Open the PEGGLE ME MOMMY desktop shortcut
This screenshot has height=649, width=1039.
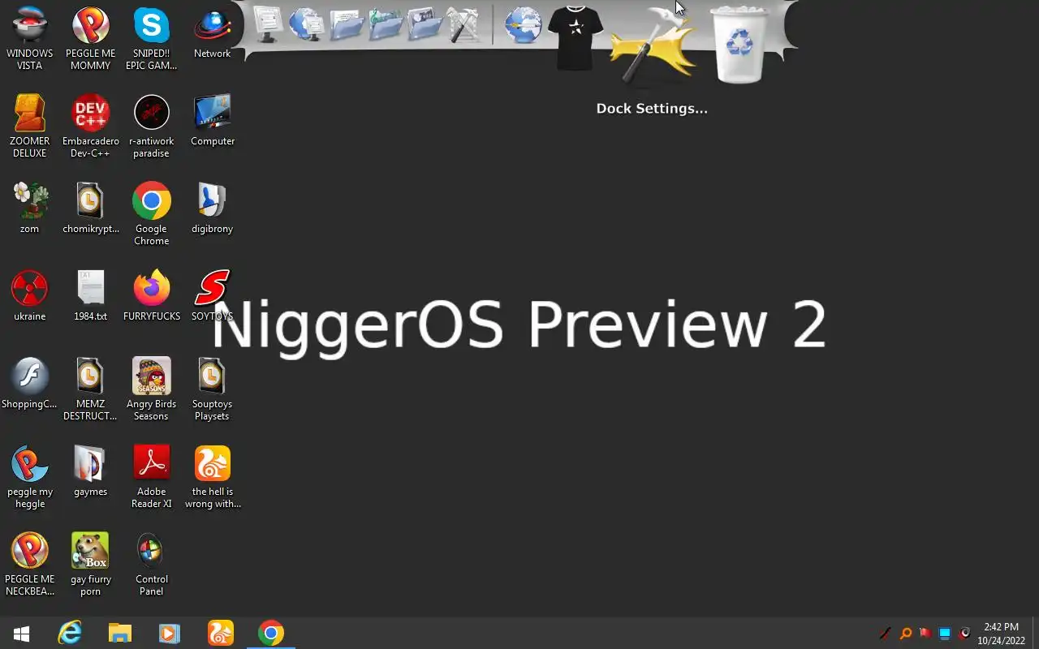(x=90, y=39)
